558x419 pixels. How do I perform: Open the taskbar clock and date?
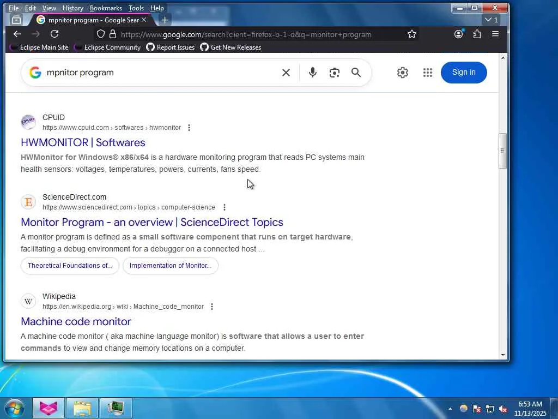click(x=530, y=409)
